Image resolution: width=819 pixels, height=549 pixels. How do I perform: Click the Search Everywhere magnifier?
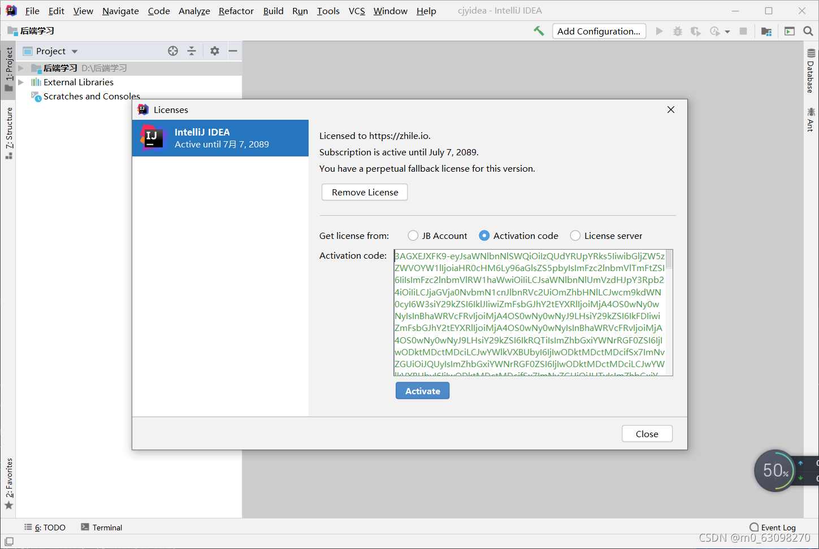coord(808,31)
